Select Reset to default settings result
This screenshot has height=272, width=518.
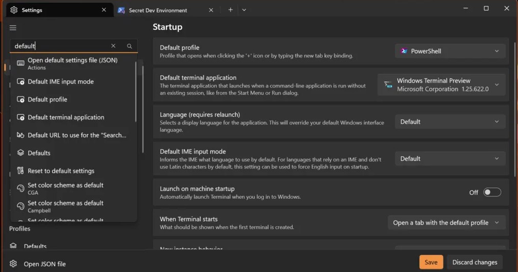(73, 171)
